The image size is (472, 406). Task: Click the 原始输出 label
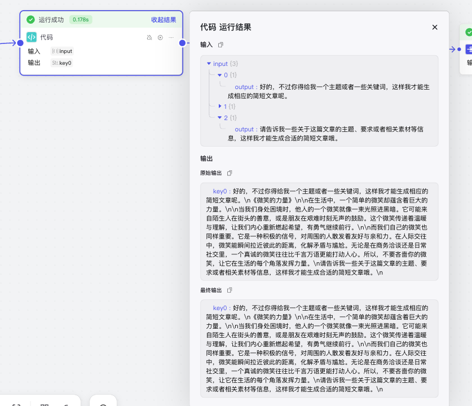click(x=211, y=173)
